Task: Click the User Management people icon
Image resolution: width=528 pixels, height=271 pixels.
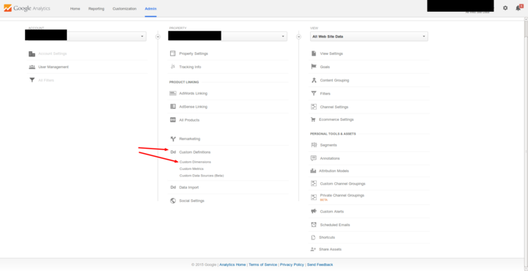Action: tap(32, 67)
